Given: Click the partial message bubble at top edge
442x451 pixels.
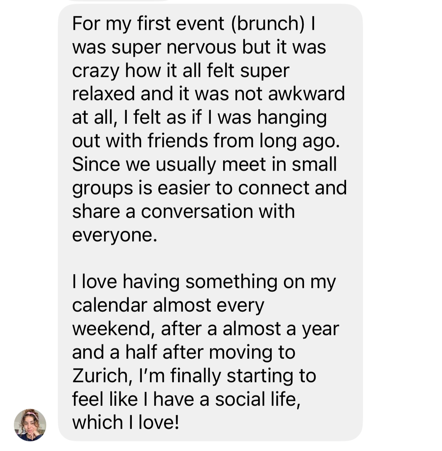Looking at the screenshot, I should (x=118, y=0).
